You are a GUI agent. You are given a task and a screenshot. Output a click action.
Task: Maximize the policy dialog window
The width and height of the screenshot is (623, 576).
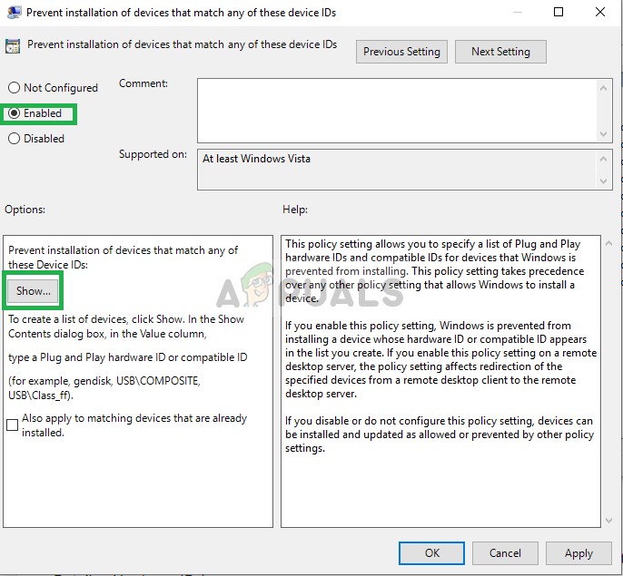coord(559,12)
